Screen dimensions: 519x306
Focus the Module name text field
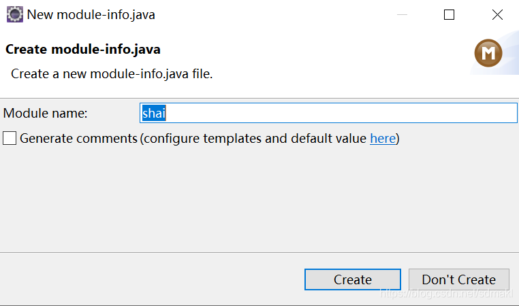pos(328,113)
